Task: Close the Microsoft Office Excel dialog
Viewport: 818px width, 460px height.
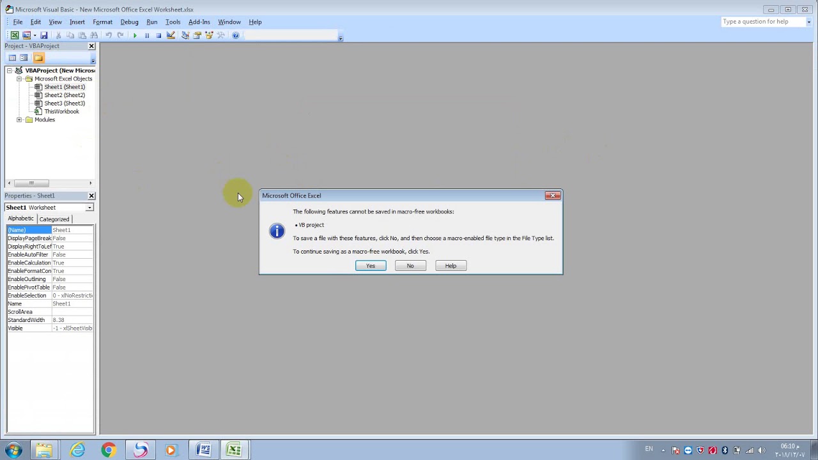Action: pyautogui.click(x=553, y=195)
